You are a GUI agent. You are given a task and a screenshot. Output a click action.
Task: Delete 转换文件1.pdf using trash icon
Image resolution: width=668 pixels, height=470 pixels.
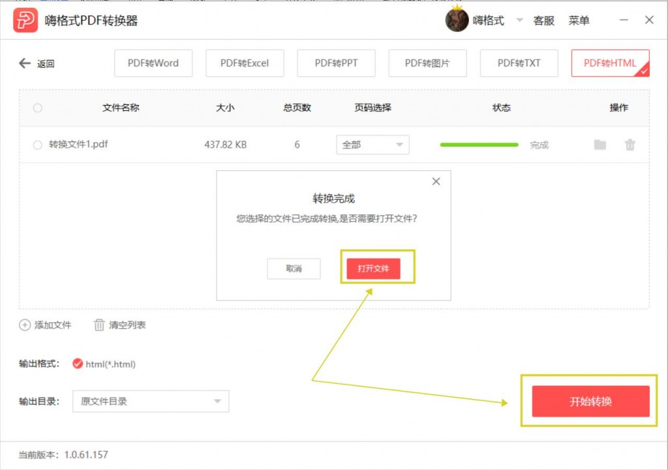(x=630, y=145)
